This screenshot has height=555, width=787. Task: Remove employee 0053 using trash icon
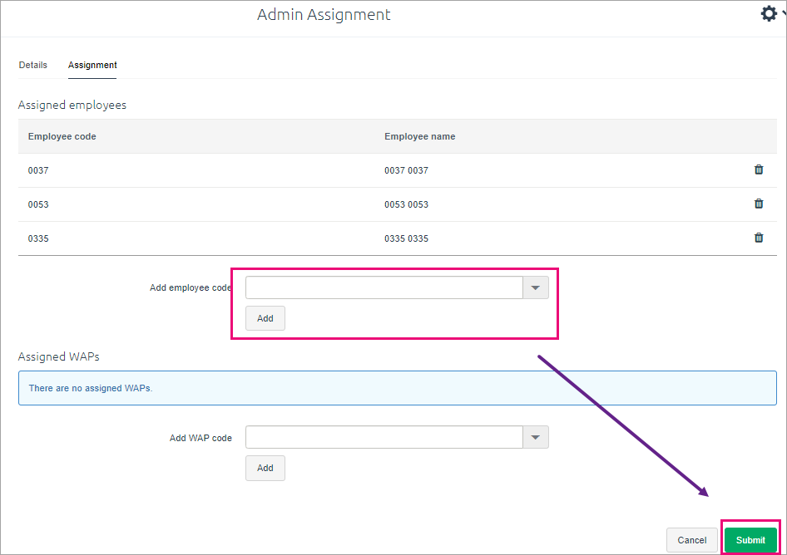click(x=759, y=204)
